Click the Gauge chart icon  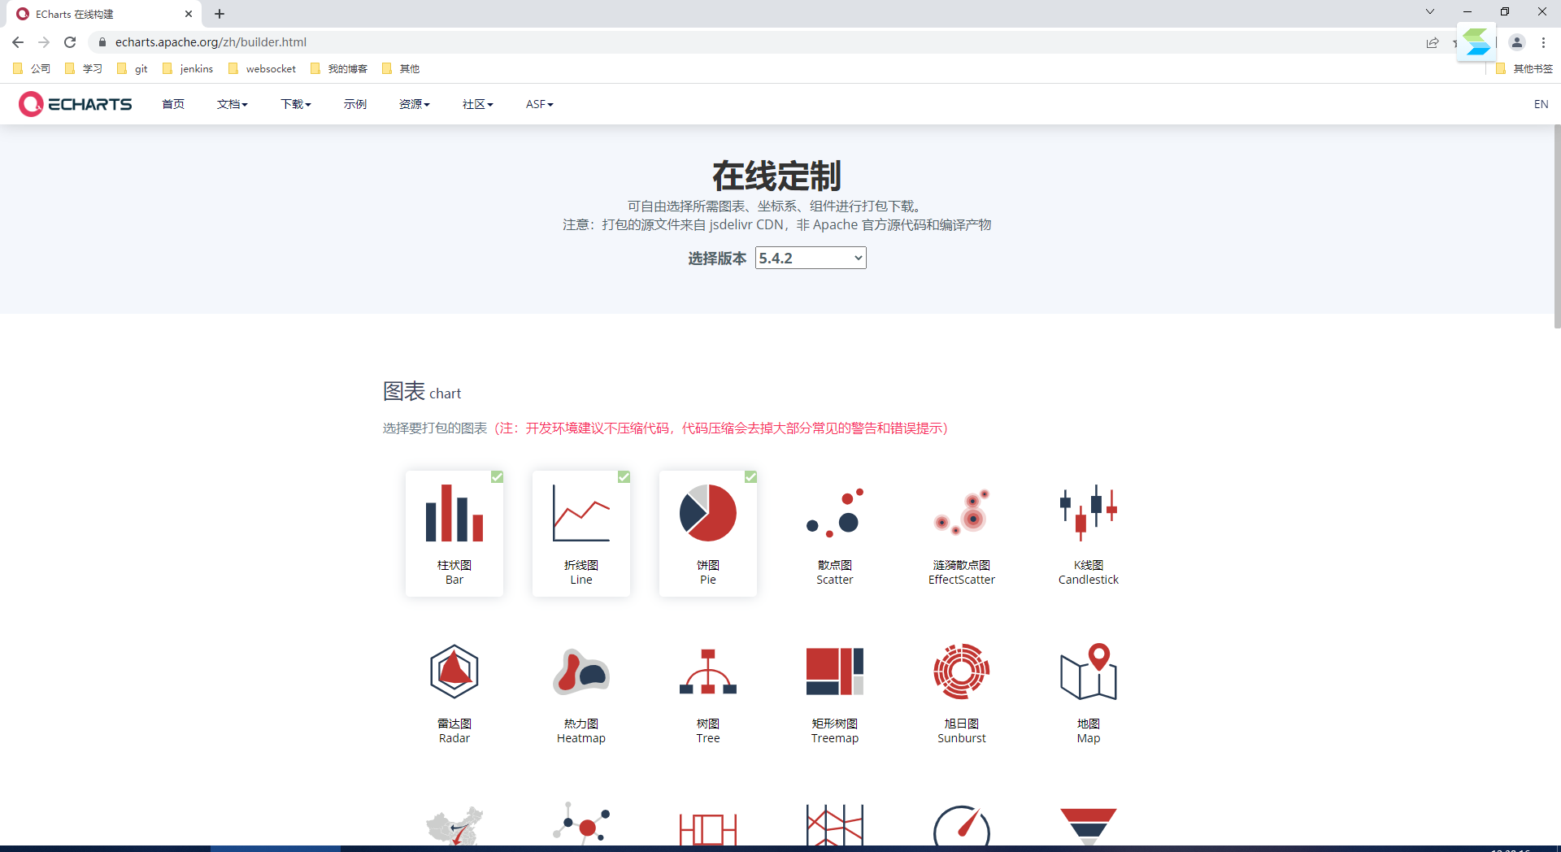coord(962,826)
